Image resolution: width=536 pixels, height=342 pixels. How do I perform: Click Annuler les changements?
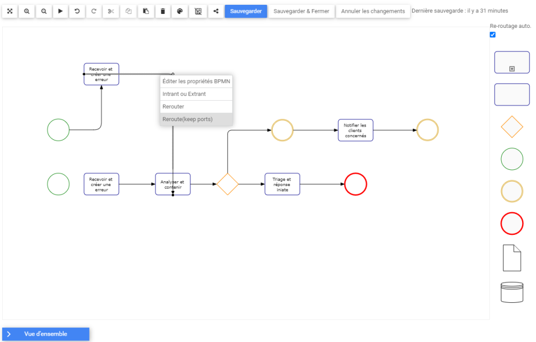point(373,11)
